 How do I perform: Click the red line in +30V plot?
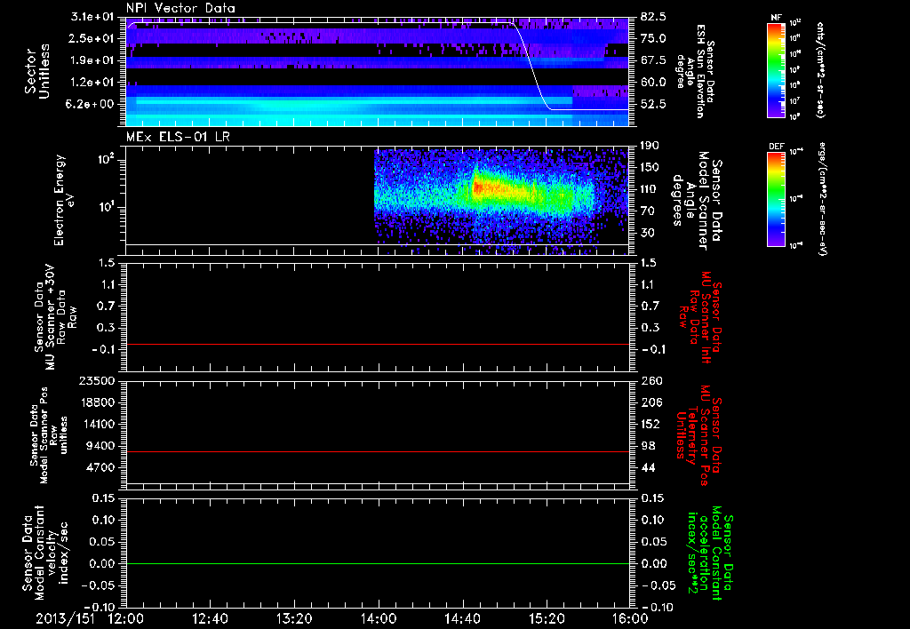(x=377, y=344)
